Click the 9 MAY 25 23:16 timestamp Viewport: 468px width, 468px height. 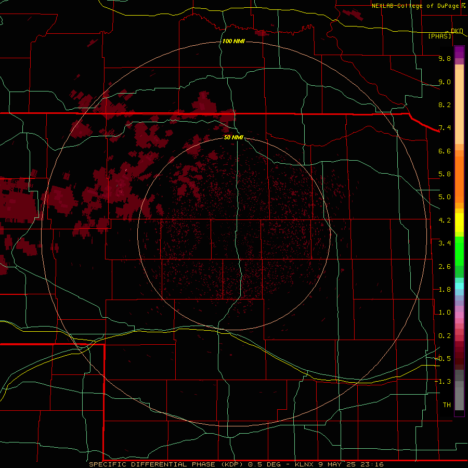tap(351, 464)
